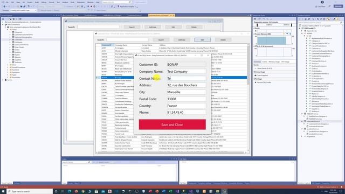
Task: Focus the Contact Name input field
Action: pos(187,78)
